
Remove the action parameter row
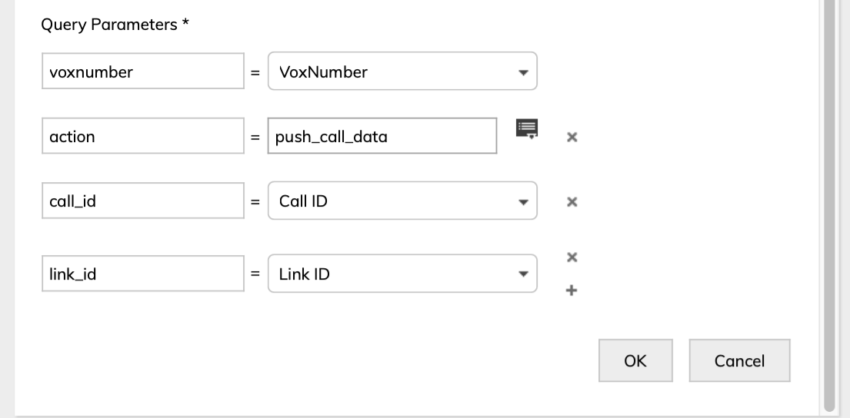click(572, 137)
